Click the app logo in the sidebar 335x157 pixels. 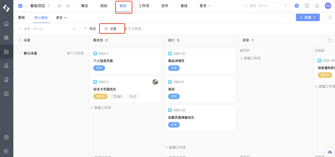[x=6, y=8]
